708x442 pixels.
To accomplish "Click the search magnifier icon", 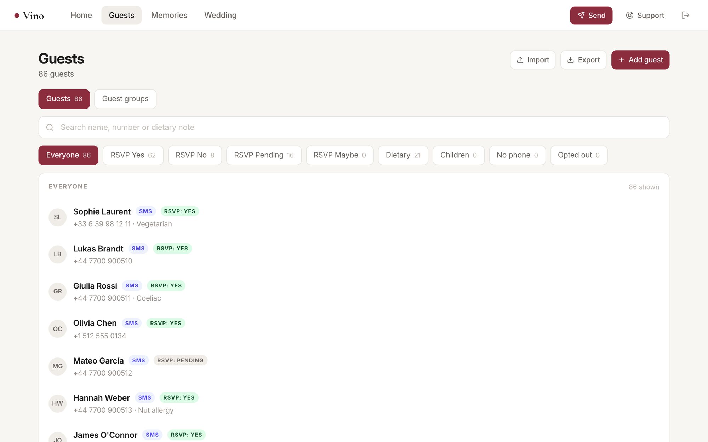I will [50, 127].
